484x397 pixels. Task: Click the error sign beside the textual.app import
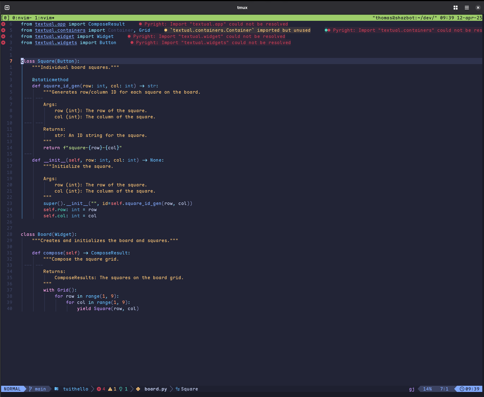pos(3,24)
